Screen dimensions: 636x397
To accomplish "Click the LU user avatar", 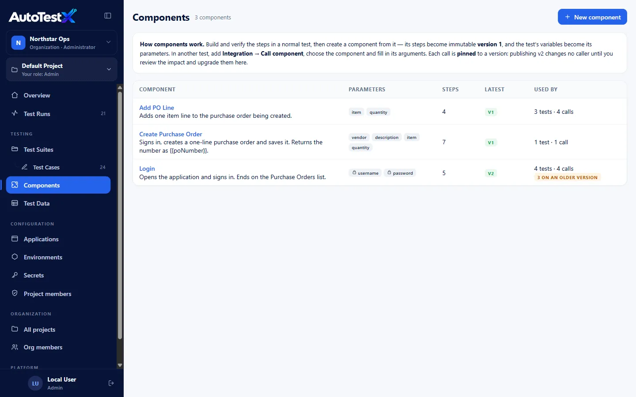I will tap(35, 383).
